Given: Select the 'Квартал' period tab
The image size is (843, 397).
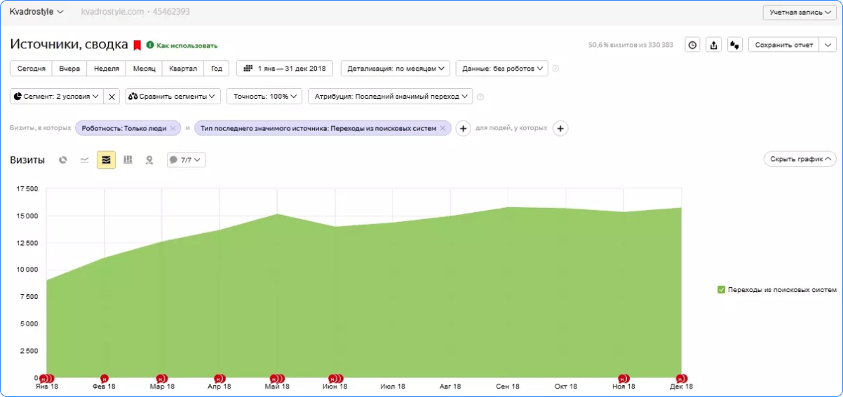Looking at the screenshot, I should pyautogui.click(x=182, y=69).
